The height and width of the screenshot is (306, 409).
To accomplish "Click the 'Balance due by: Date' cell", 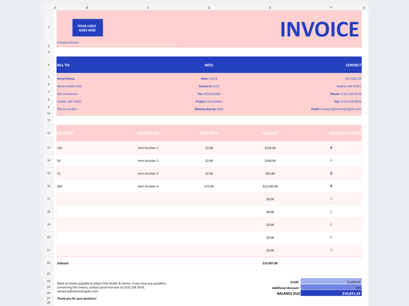I will click(209, 109).
